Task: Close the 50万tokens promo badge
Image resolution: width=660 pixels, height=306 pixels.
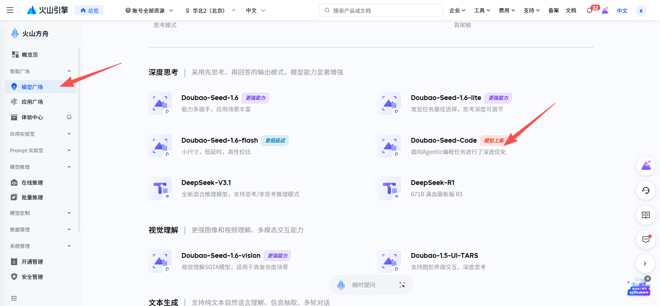Action: [648, 278]
